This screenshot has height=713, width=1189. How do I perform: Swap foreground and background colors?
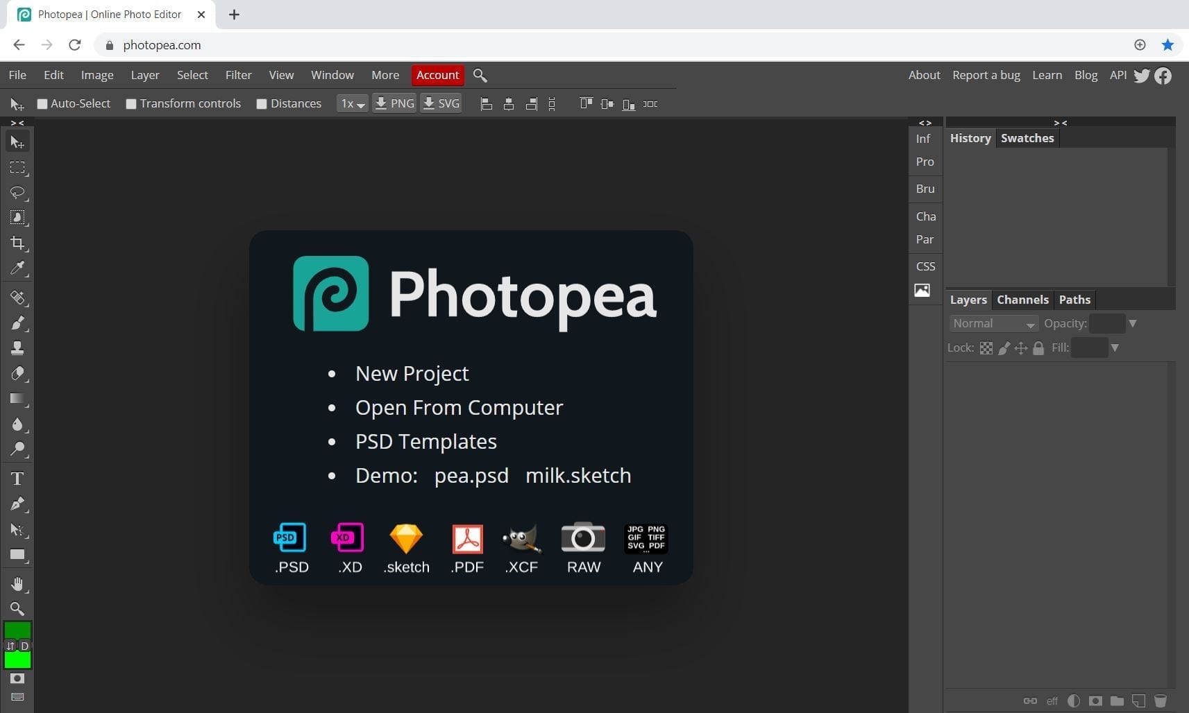tap(10, 646)
